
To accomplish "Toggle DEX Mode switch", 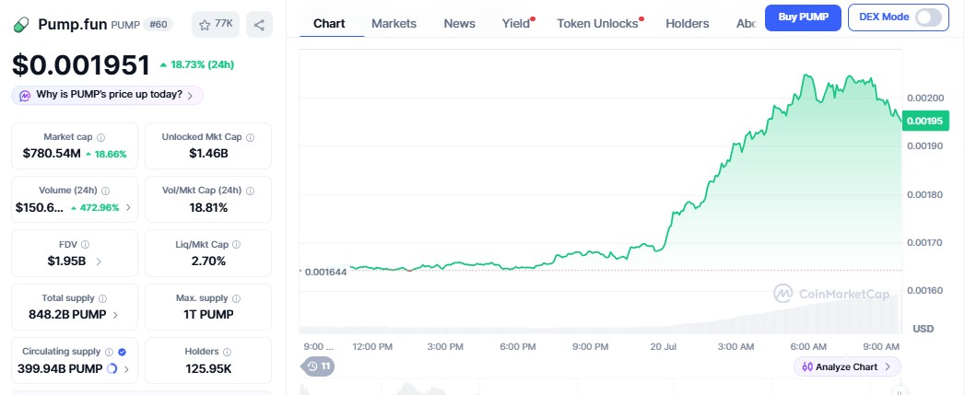I will pos(928,17).
